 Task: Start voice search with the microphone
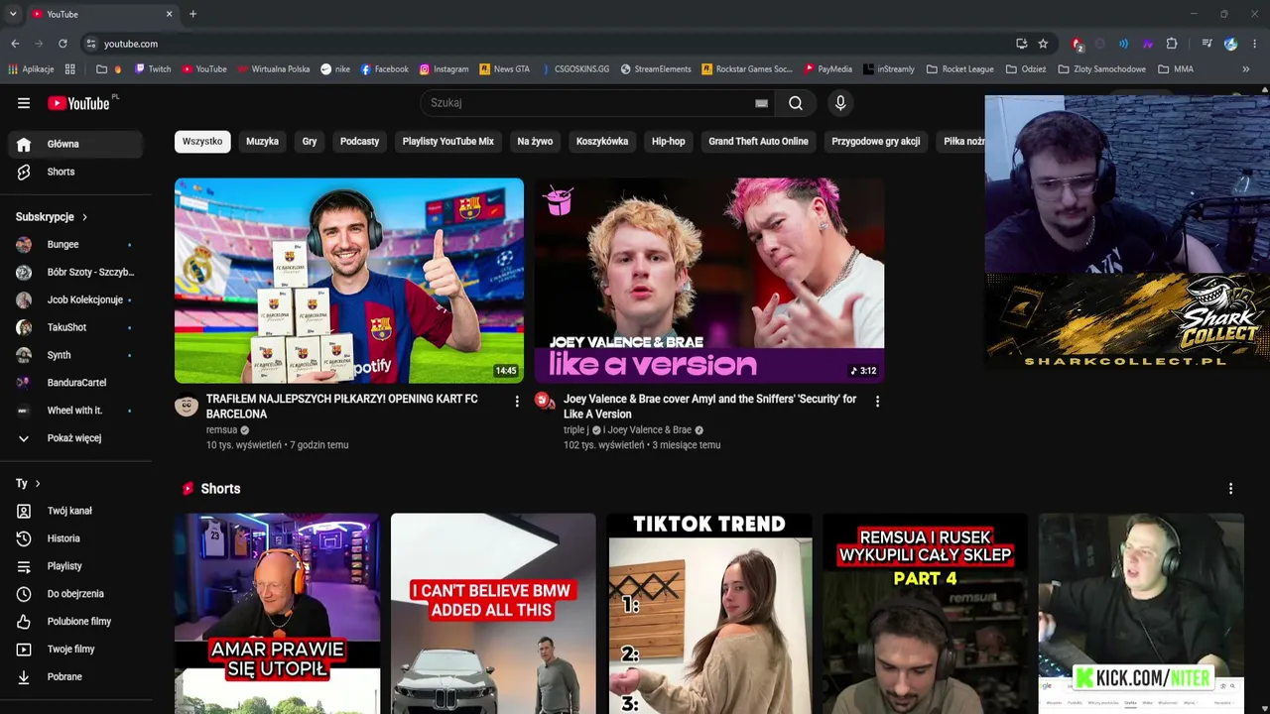click(840, 103)
